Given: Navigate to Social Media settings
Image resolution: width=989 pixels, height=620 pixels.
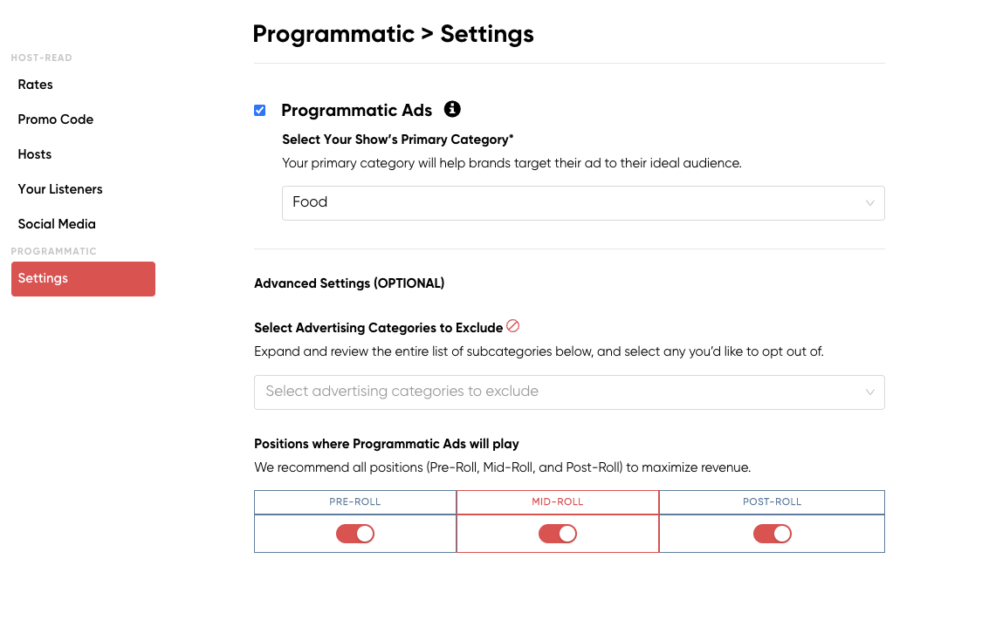Looking at the screenshot, I should coord(57,224).
